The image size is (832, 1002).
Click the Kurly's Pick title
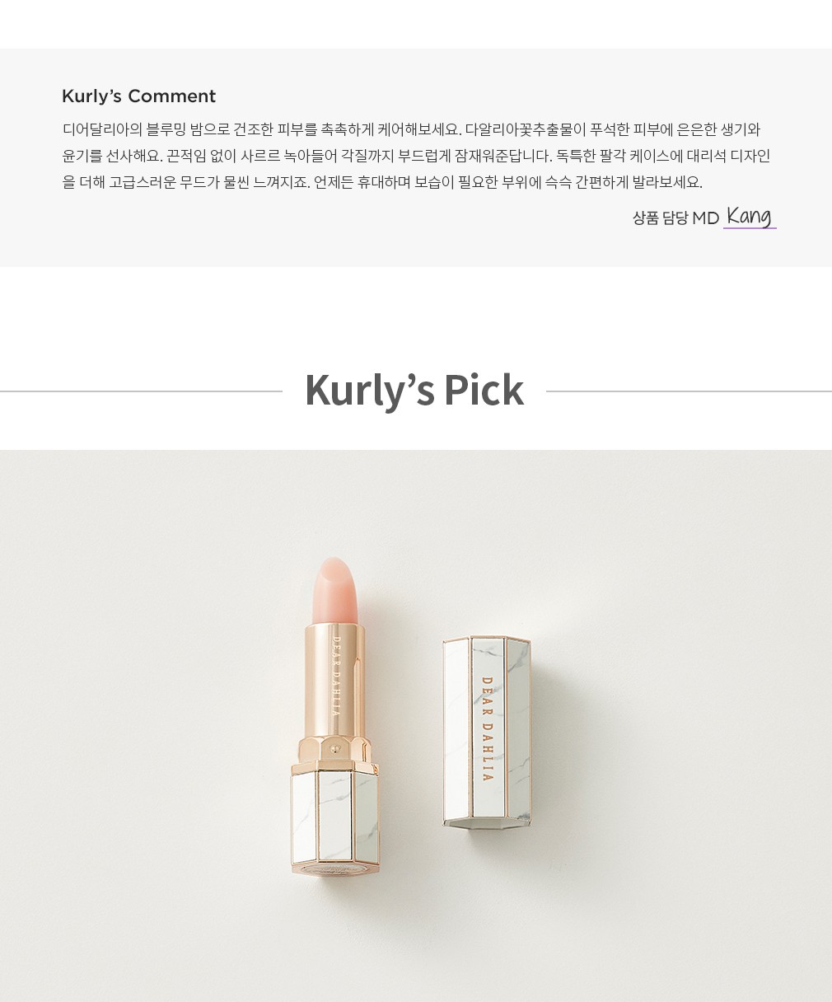pos(414,390)
